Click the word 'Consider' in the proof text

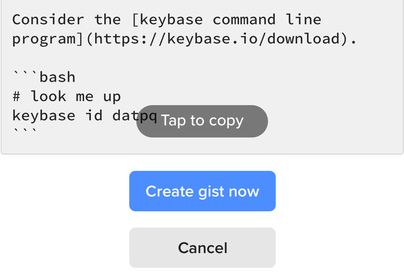pyautogui.click(x=48, y=20)
